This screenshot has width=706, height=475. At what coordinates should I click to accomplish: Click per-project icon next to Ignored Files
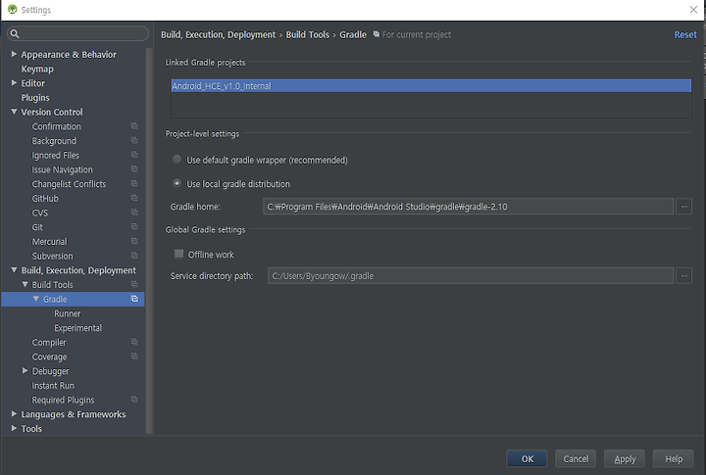[134, 155]
